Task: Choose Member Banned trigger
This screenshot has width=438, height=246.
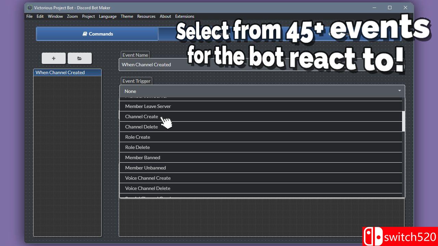Action: [143, 158]
